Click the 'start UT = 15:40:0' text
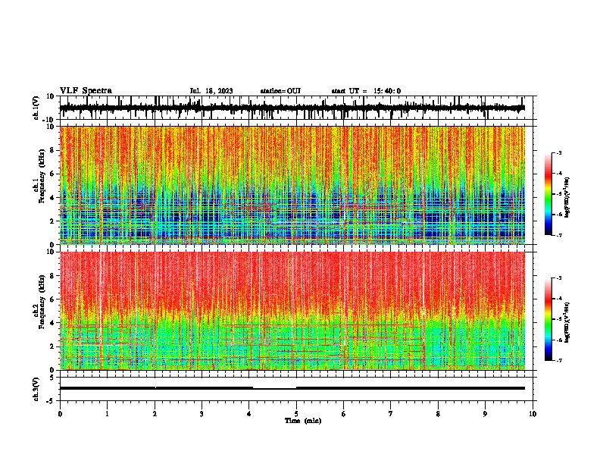The width and height of the screenshot is (600, 464). [x=366, y=91]
